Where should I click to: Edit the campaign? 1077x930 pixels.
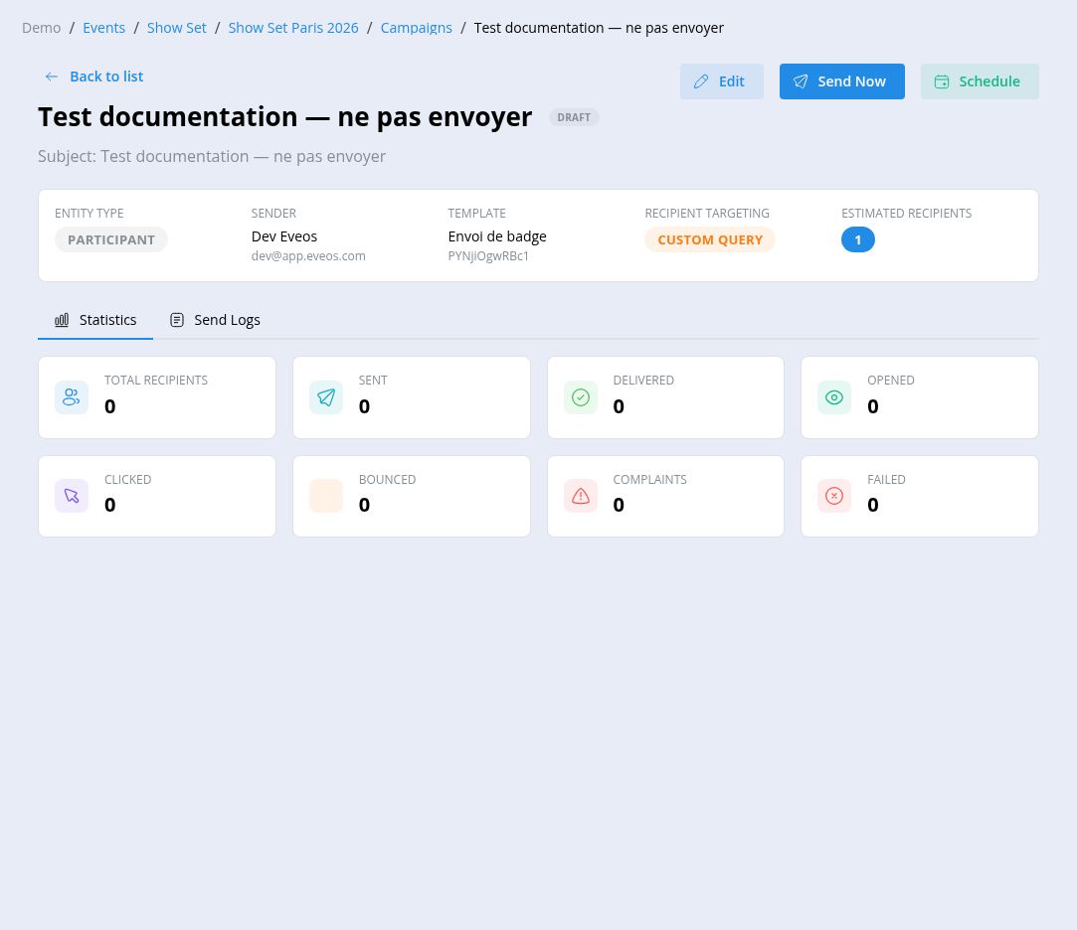[722, 81]
